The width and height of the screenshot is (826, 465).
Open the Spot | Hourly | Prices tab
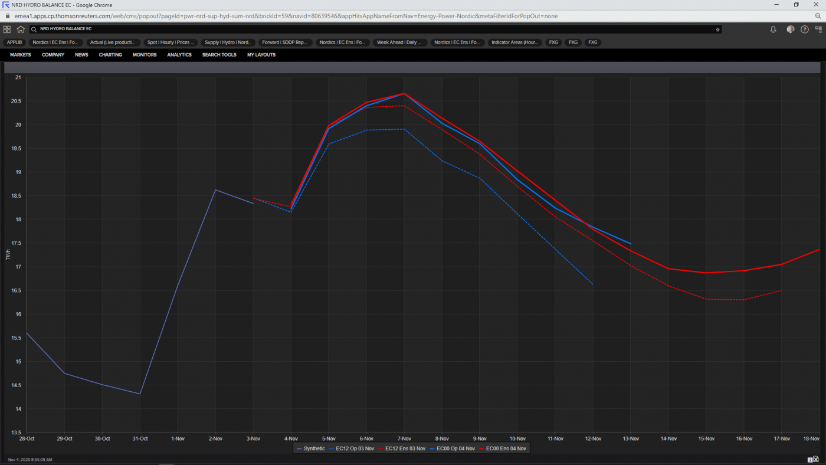(171, 42)
